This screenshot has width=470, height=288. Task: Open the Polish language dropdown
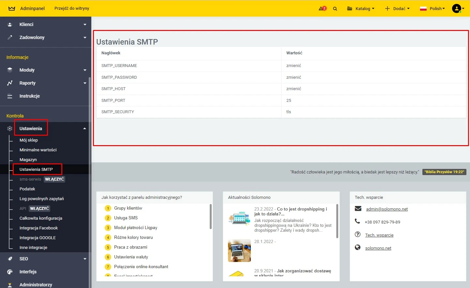(x=432, y=9)
